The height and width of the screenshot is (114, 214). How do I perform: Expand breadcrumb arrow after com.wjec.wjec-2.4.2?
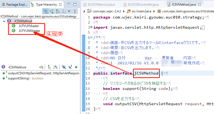[x=124, y=11]
